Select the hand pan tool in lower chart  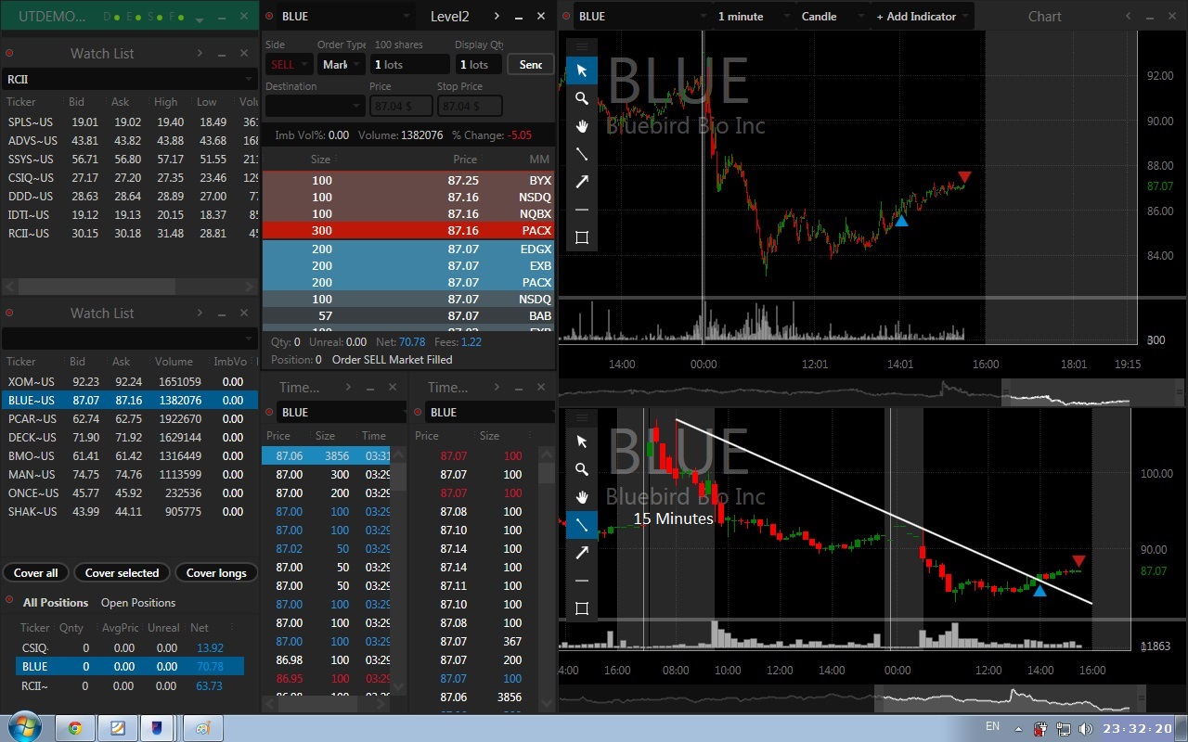(x=582, y=497)
